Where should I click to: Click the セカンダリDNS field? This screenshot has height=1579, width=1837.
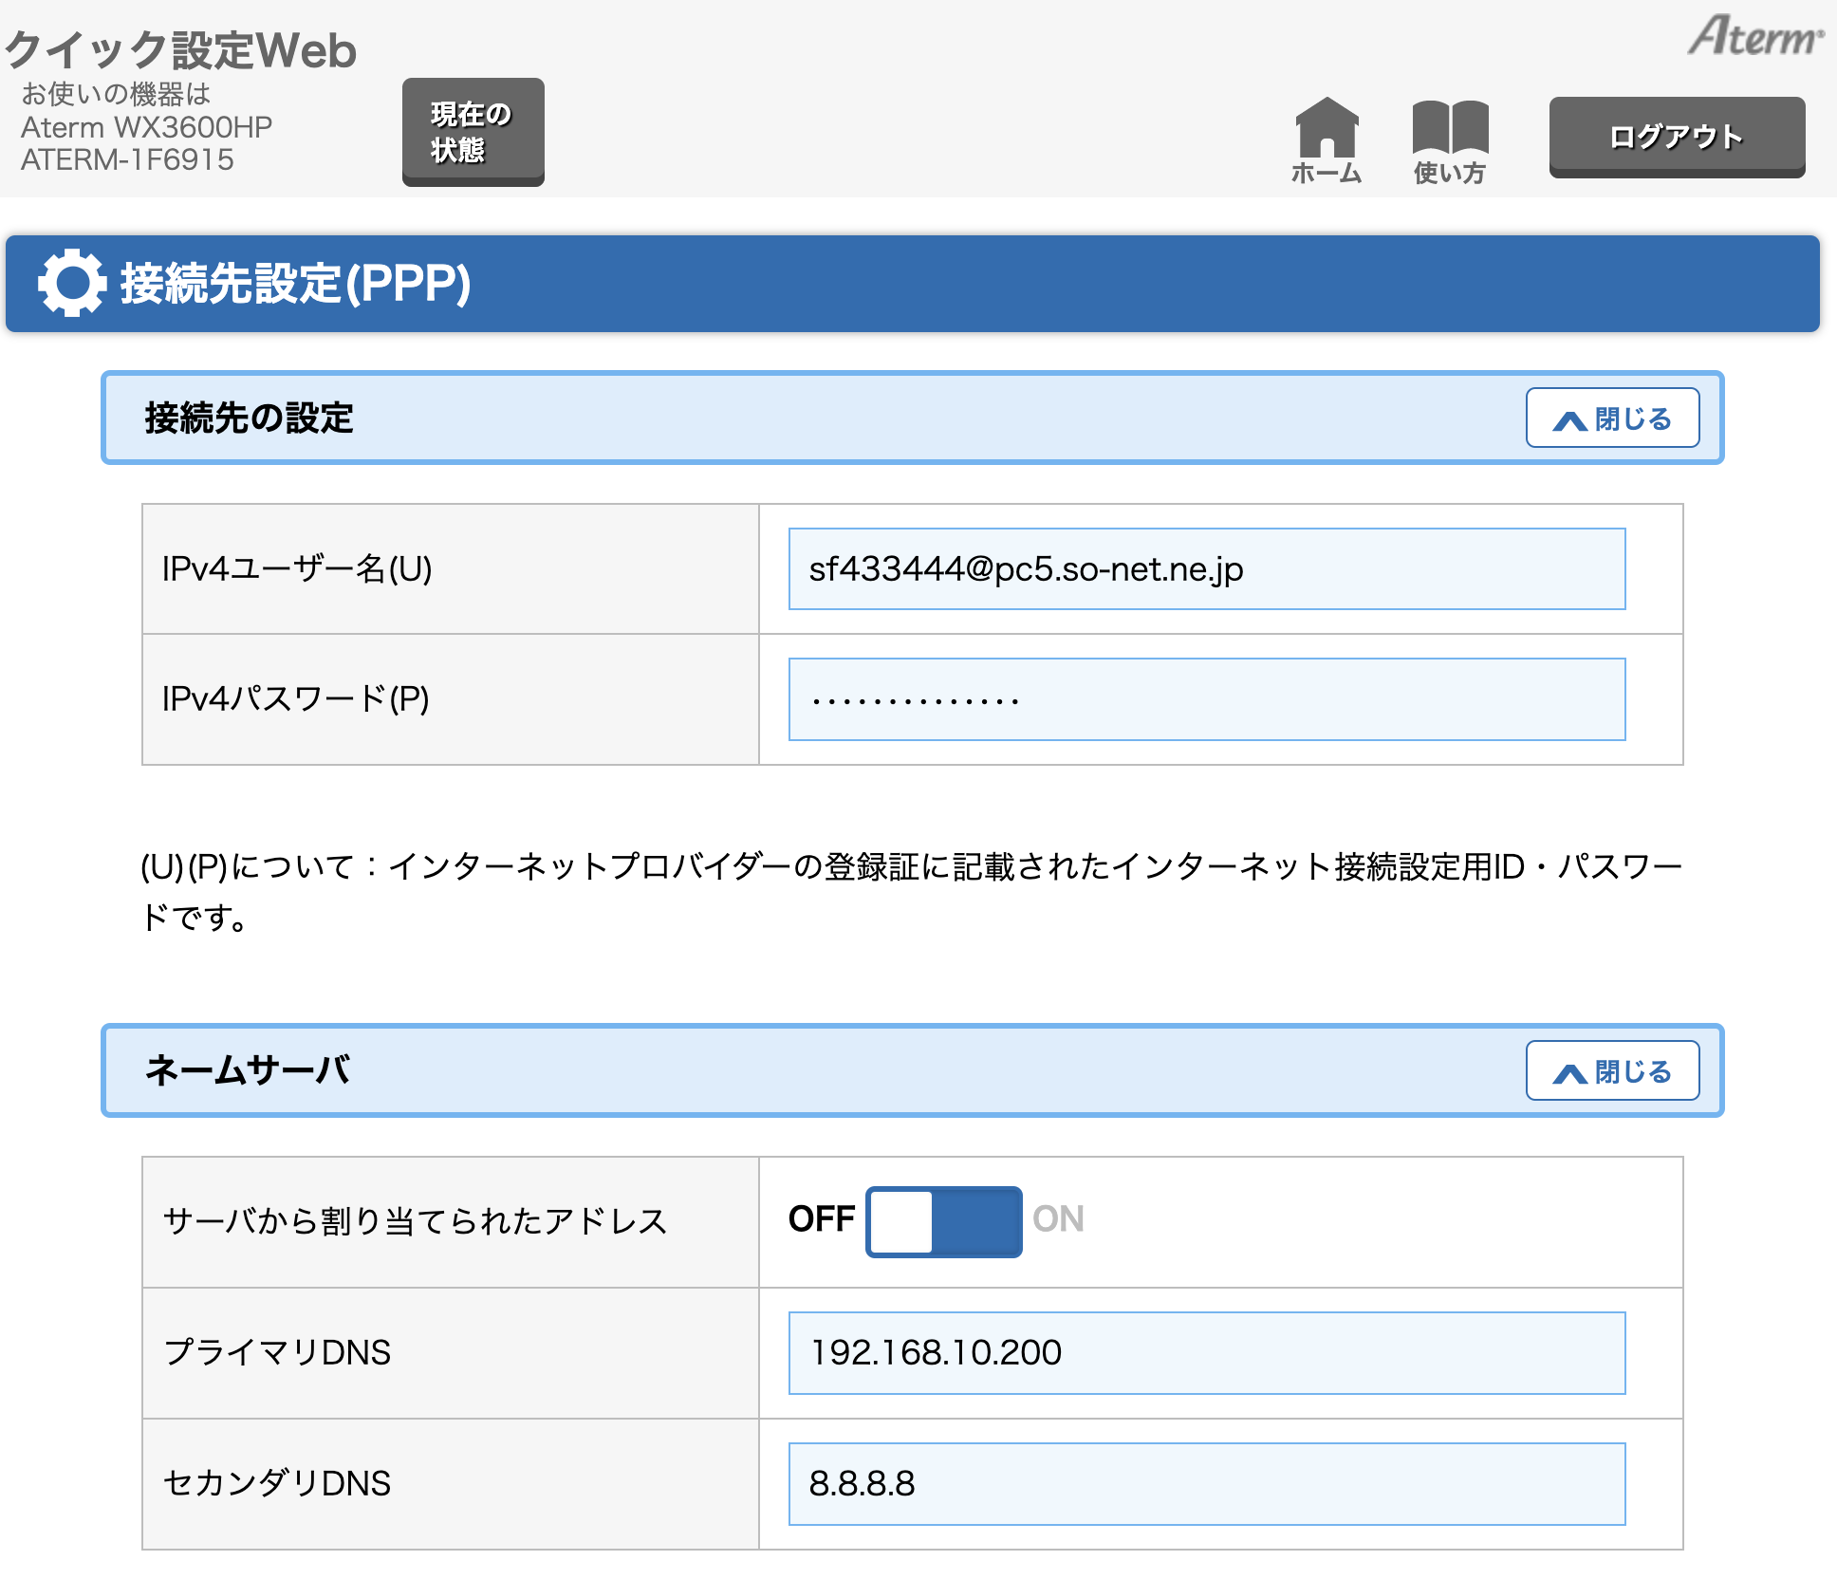point(1206,1483)
